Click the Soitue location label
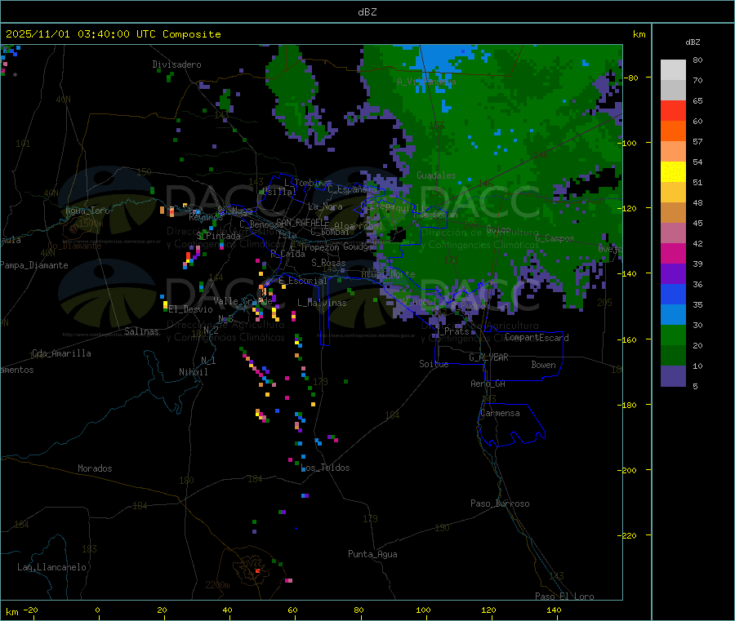The height and width of the screenshot is (621, 735). [434, 364]
